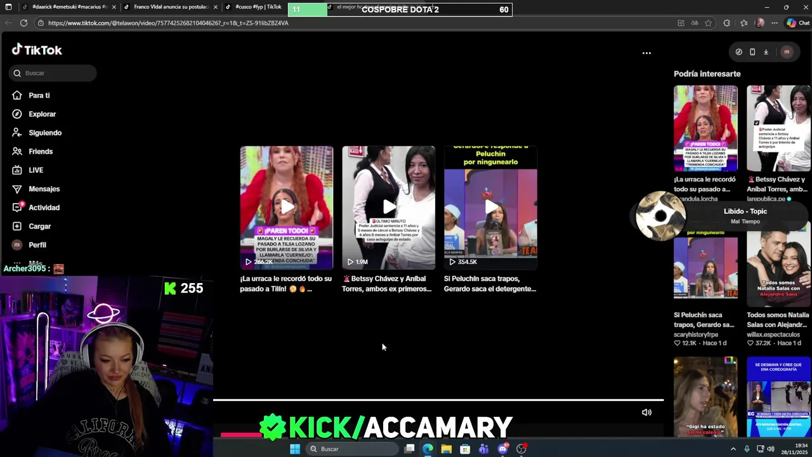
Task: Go back in the browser
Action: (8, 23)
